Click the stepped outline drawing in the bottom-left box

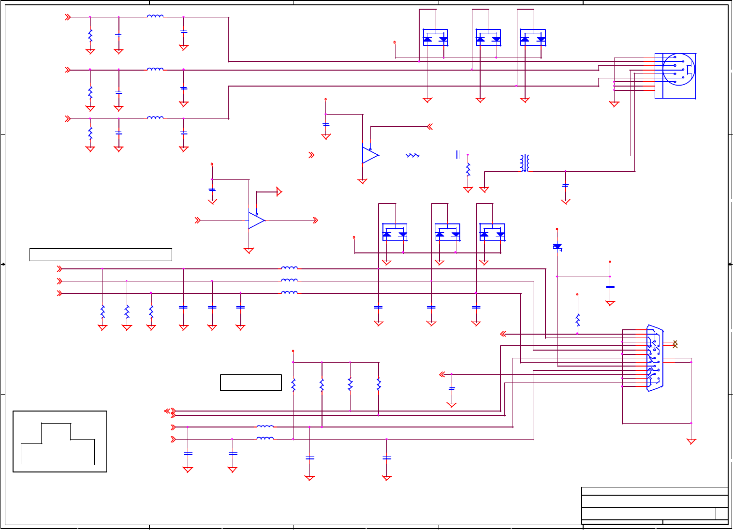(58, 443)
